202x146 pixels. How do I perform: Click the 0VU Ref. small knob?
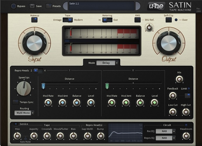[149, 27]
